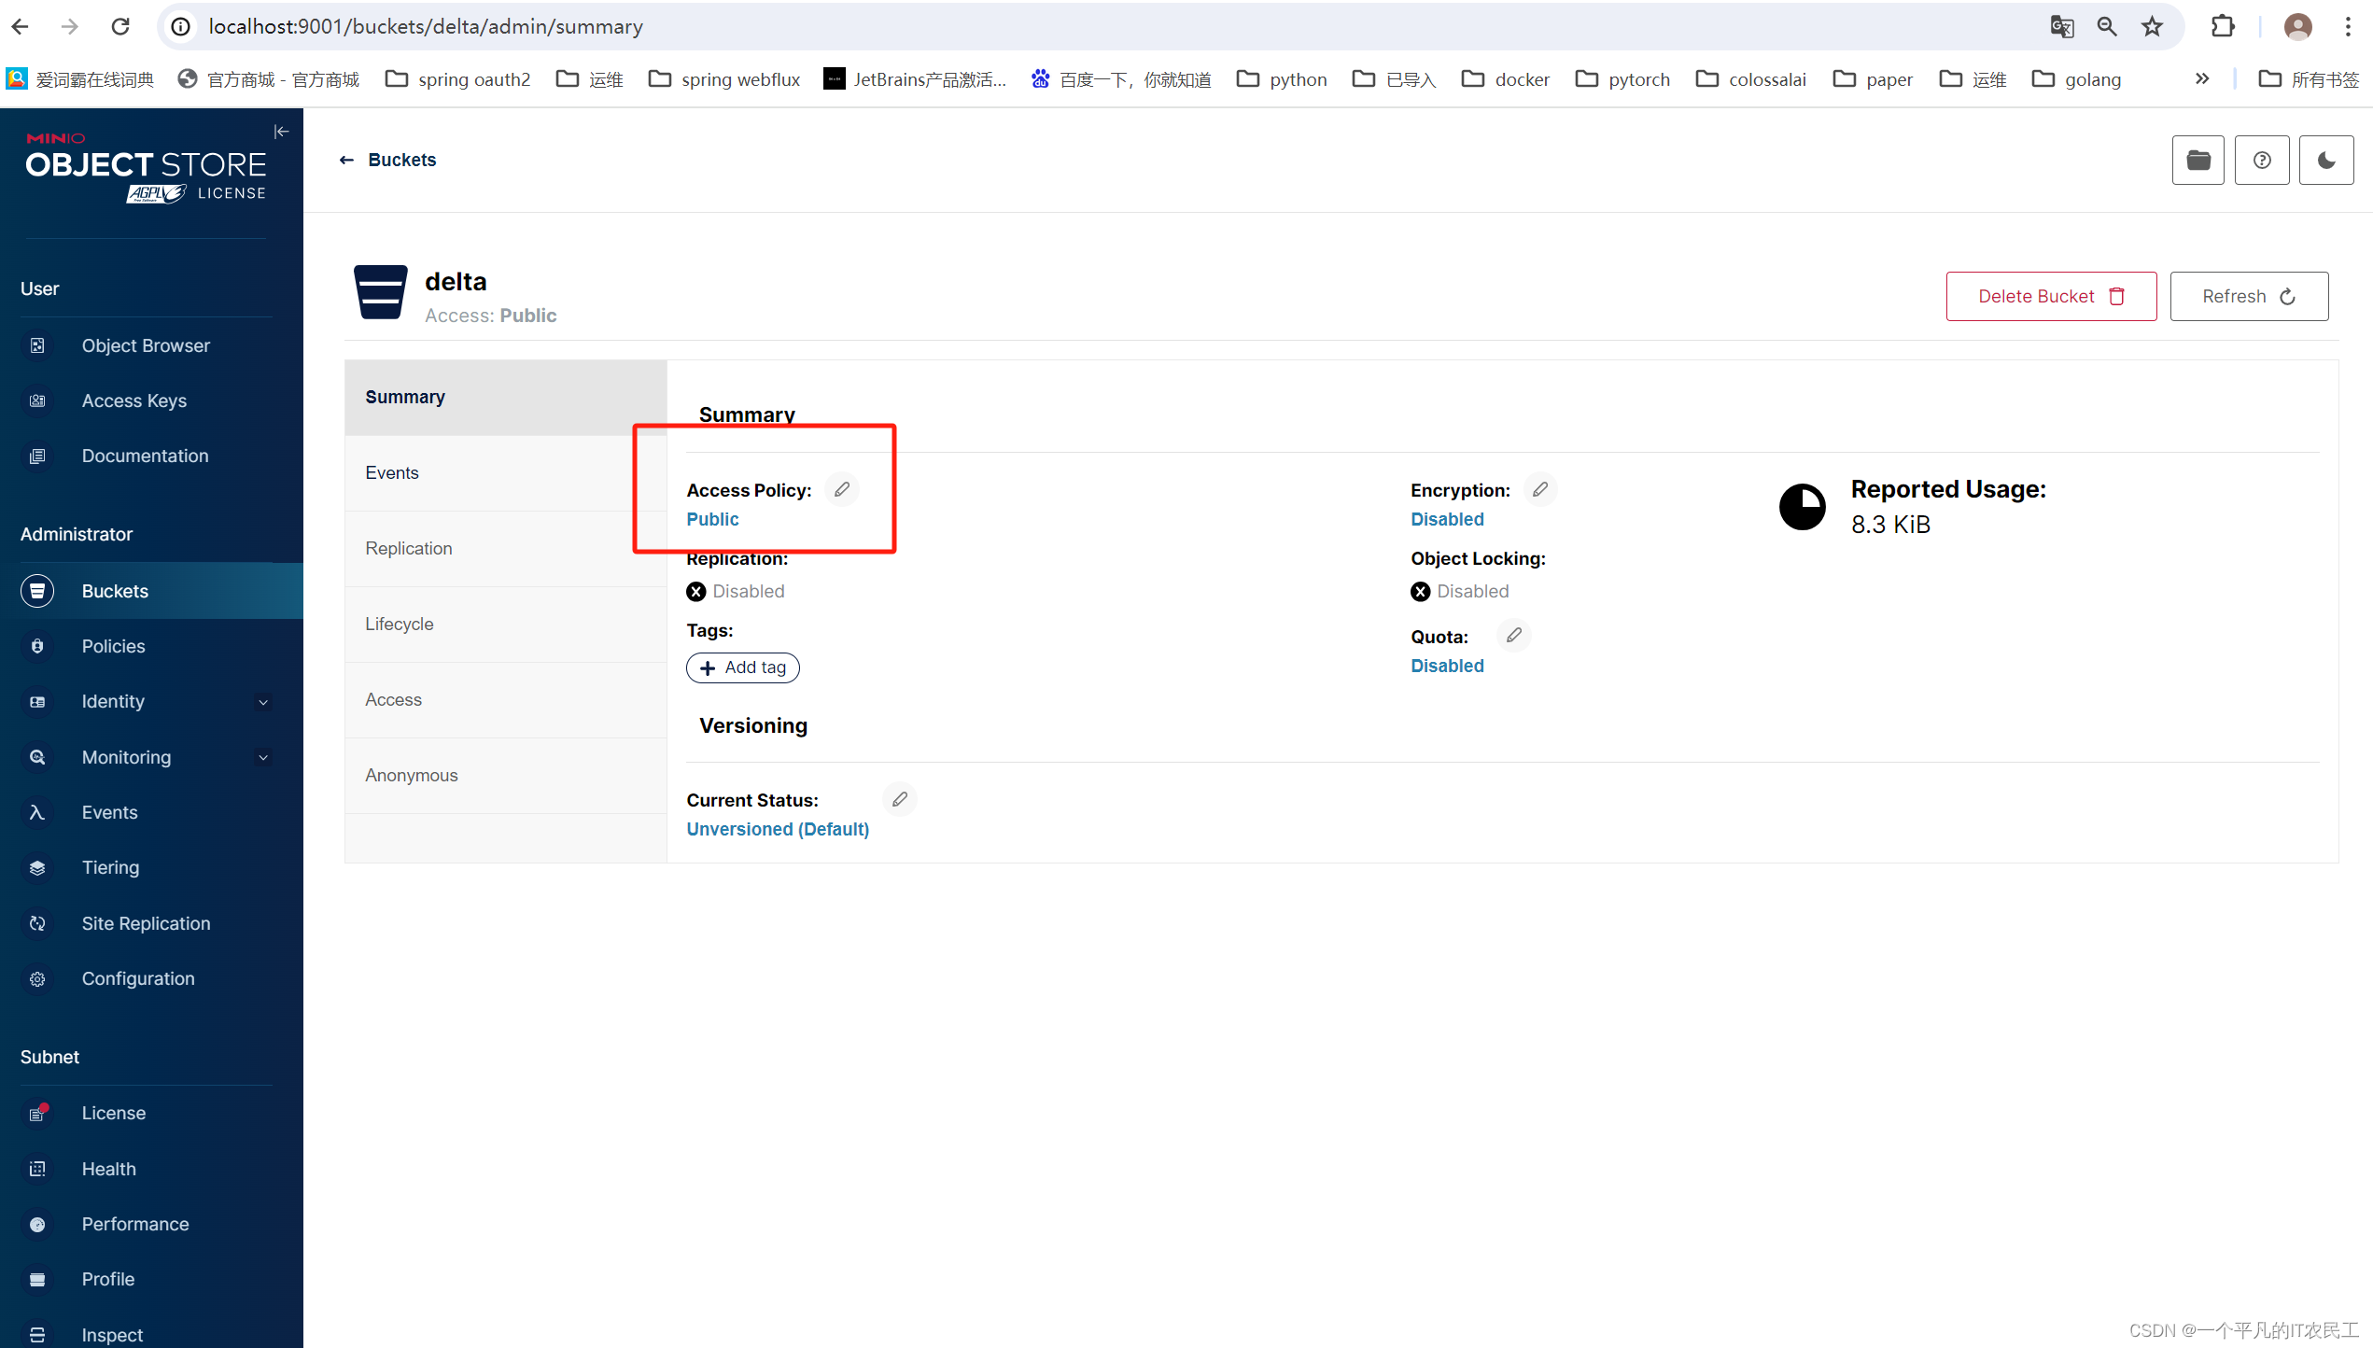2373x1348 pixels.
Task: Collapse the sidebar with the arrow
Action: tap(281, 131)
